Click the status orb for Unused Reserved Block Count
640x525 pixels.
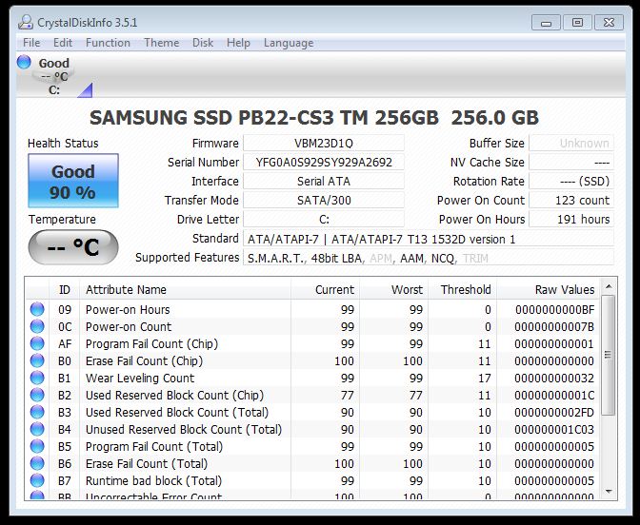37,429
